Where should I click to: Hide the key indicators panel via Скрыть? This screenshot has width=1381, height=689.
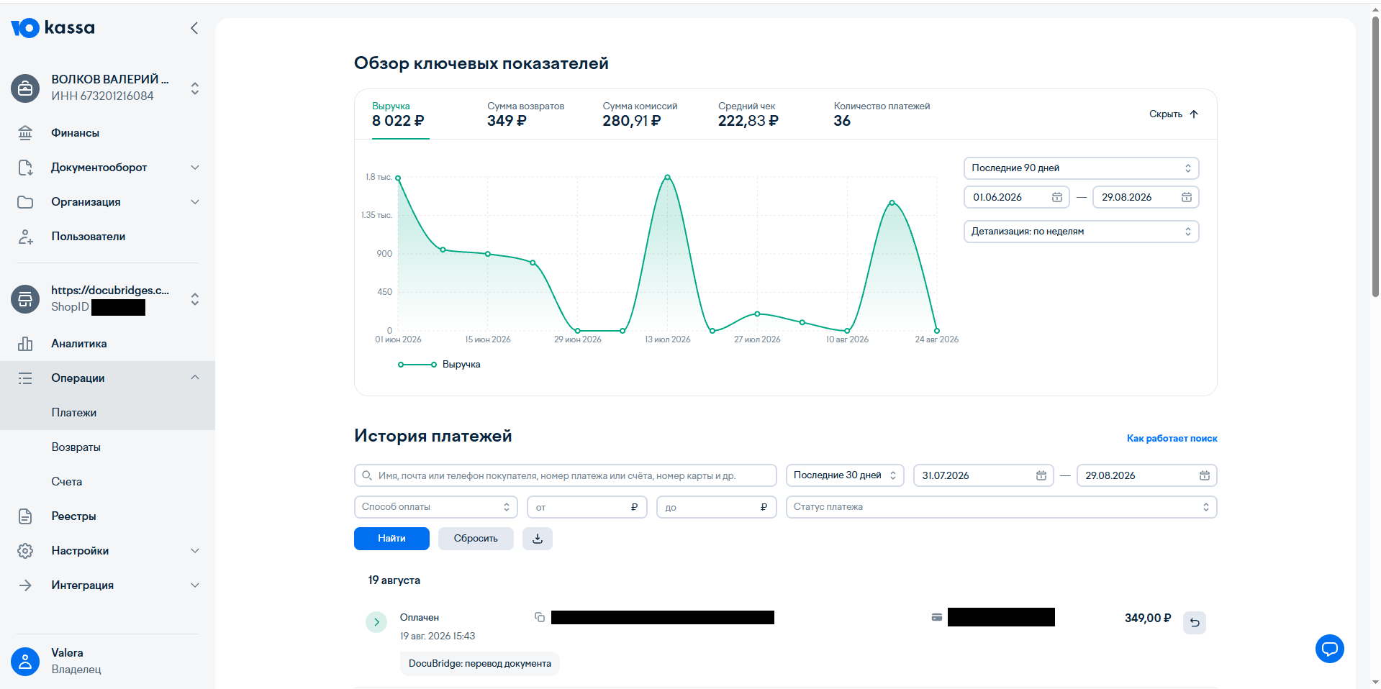pyautogui.click(x=1173, y=114)
